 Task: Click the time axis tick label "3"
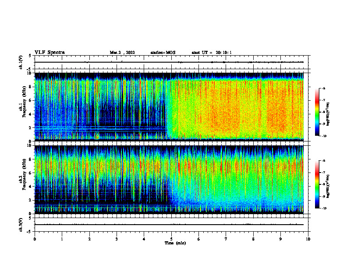coord(117,239)
